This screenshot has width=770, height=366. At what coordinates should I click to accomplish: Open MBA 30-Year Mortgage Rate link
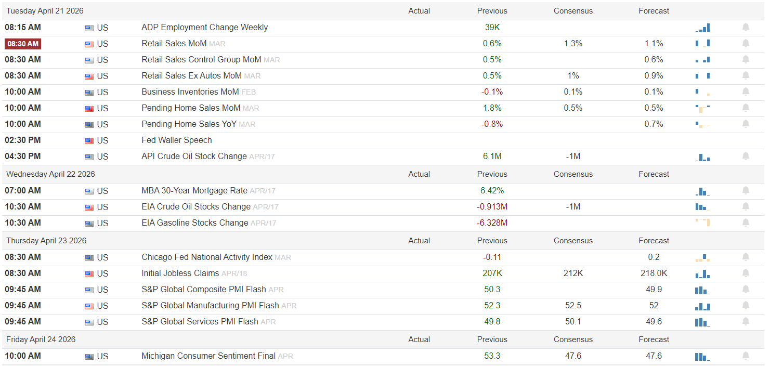click(x=194, y=190)
